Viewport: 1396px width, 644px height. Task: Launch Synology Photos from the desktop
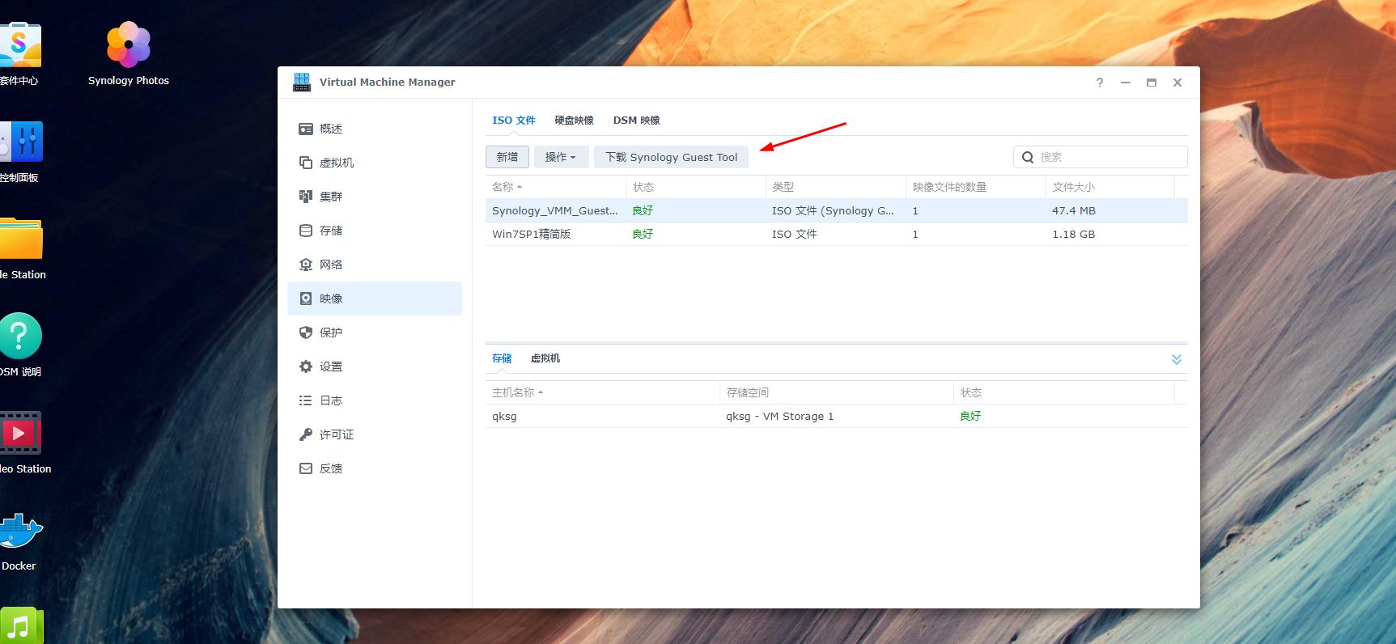coord(129,47)
